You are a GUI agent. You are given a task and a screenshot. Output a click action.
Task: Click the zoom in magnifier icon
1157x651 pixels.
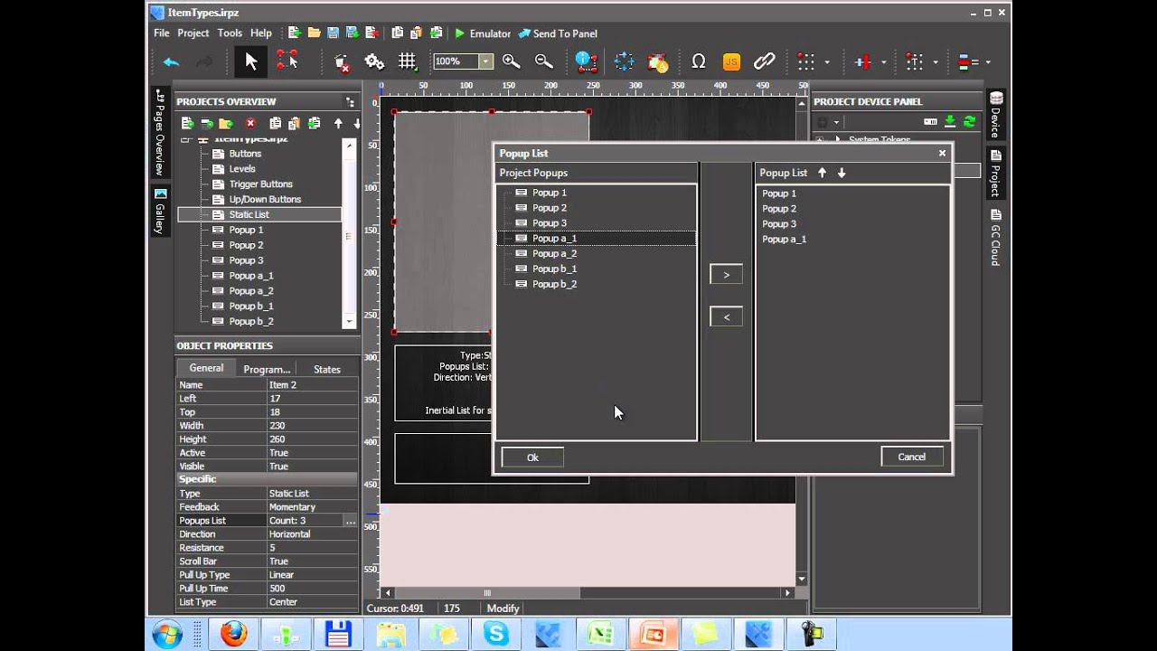(x=511, y=61)
